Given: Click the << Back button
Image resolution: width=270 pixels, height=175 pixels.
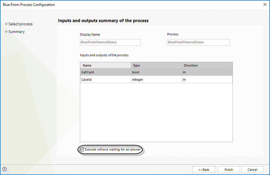Looking at the screenshot, I should point(204,170).
